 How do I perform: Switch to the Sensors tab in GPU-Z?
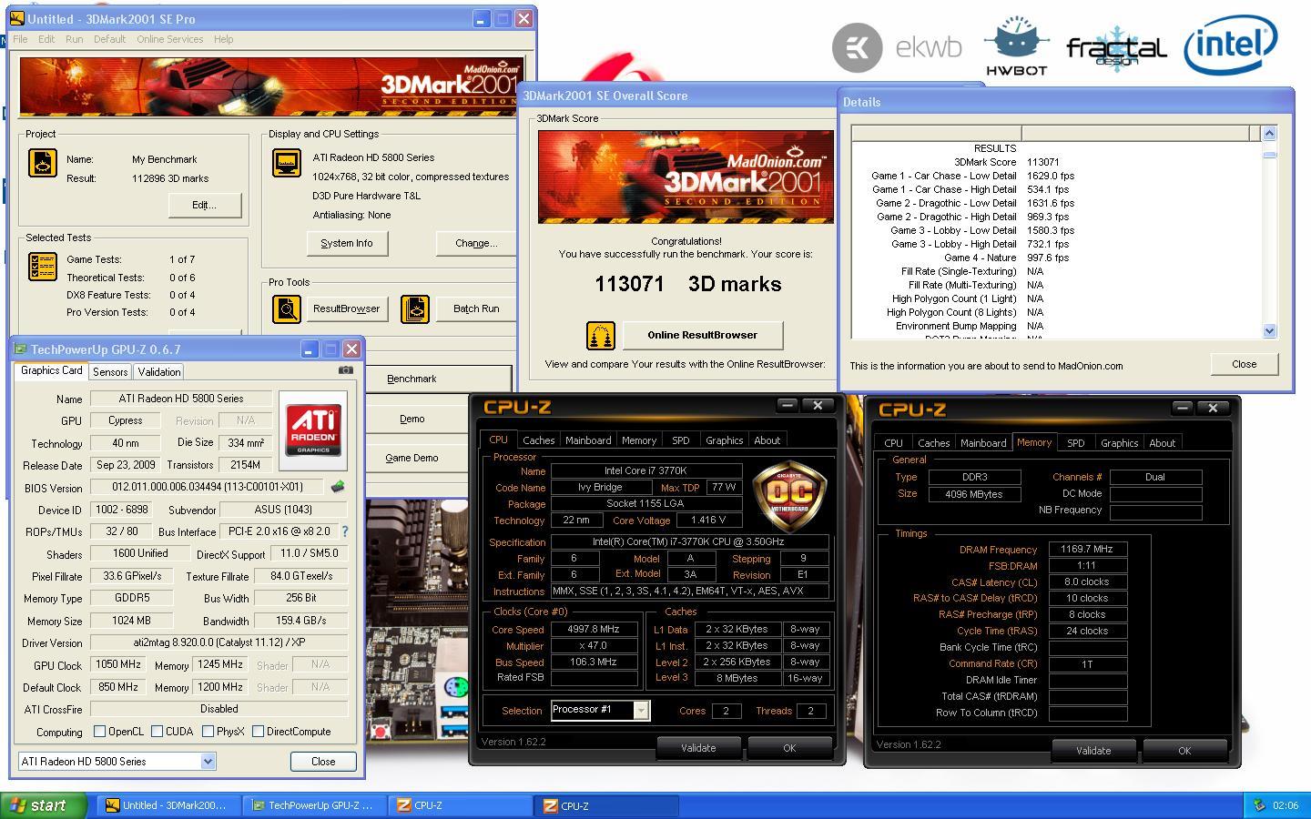[110, 372]
